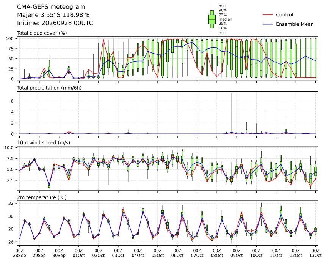This screenshot has height=262, width=326.
Task: Click the CMA-GEPS meteogram title
Action: (x=51, y=7)
